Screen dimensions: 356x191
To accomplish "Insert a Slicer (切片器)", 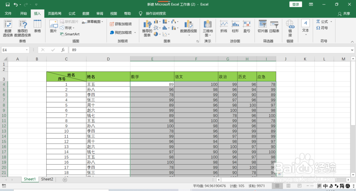I will (262, 26).
